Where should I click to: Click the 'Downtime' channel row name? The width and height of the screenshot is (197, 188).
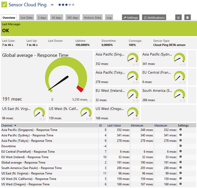[x=9, y=146]
